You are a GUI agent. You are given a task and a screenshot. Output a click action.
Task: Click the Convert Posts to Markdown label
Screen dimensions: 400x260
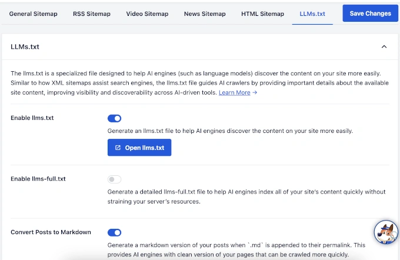[x=51, y=232]
